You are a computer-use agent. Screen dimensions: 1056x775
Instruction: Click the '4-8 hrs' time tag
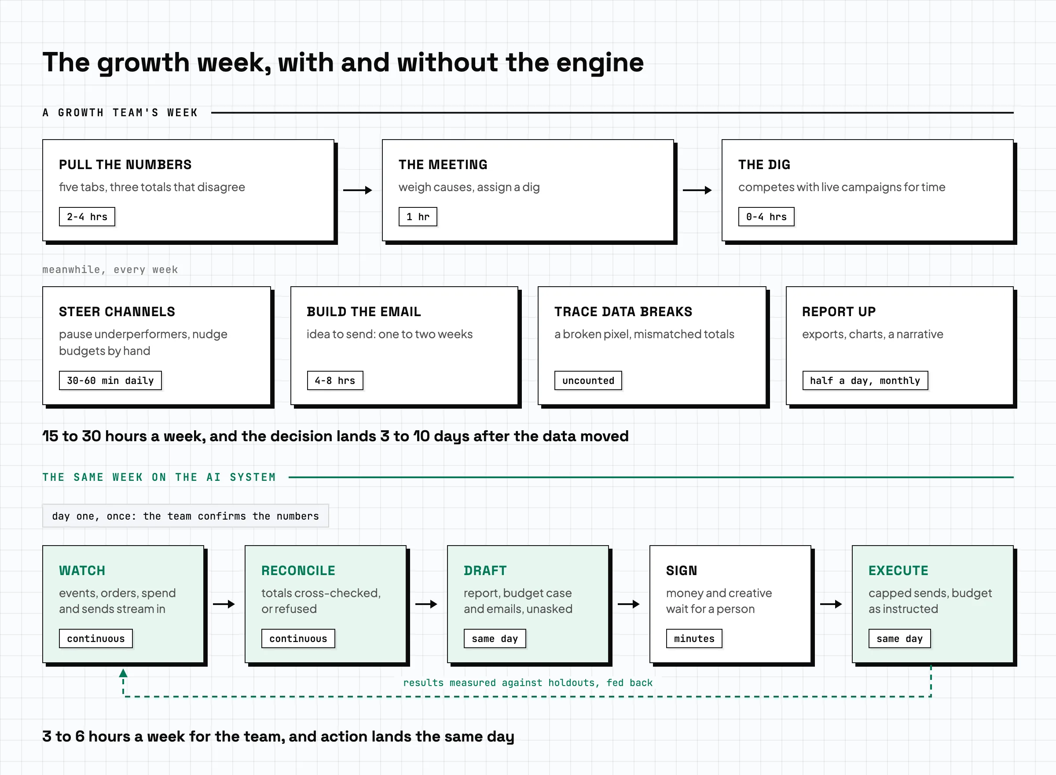pos(335,380)
